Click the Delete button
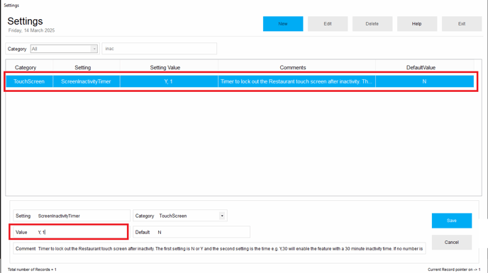 point(372,24)
